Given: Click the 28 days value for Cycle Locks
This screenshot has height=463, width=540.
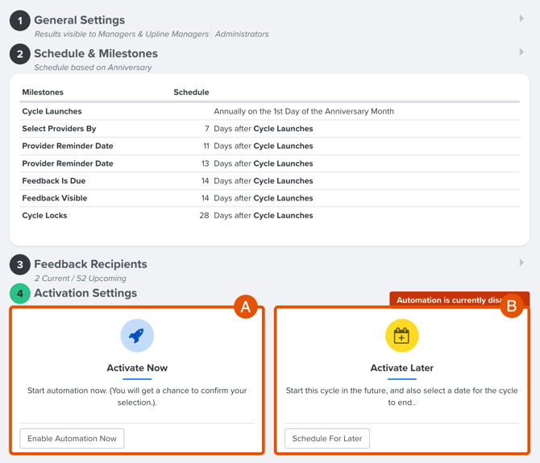Looking at the screenshot, I should 204,215.
